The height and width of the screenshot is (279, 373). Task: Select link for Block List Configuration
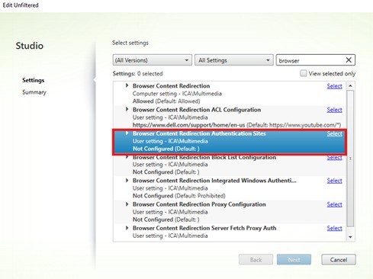click(x=334, y=158)
